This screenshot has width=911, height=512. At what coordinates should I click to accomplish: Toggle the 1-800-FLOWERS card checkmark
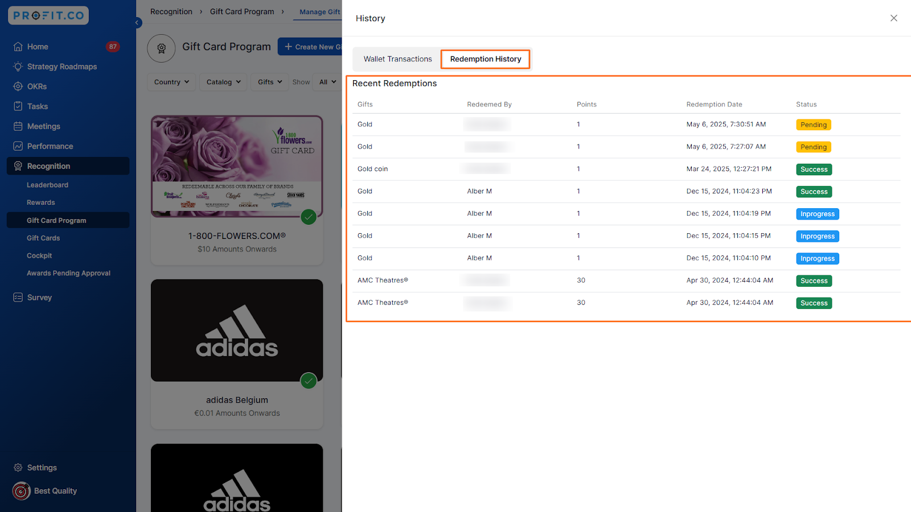point(309,217)
